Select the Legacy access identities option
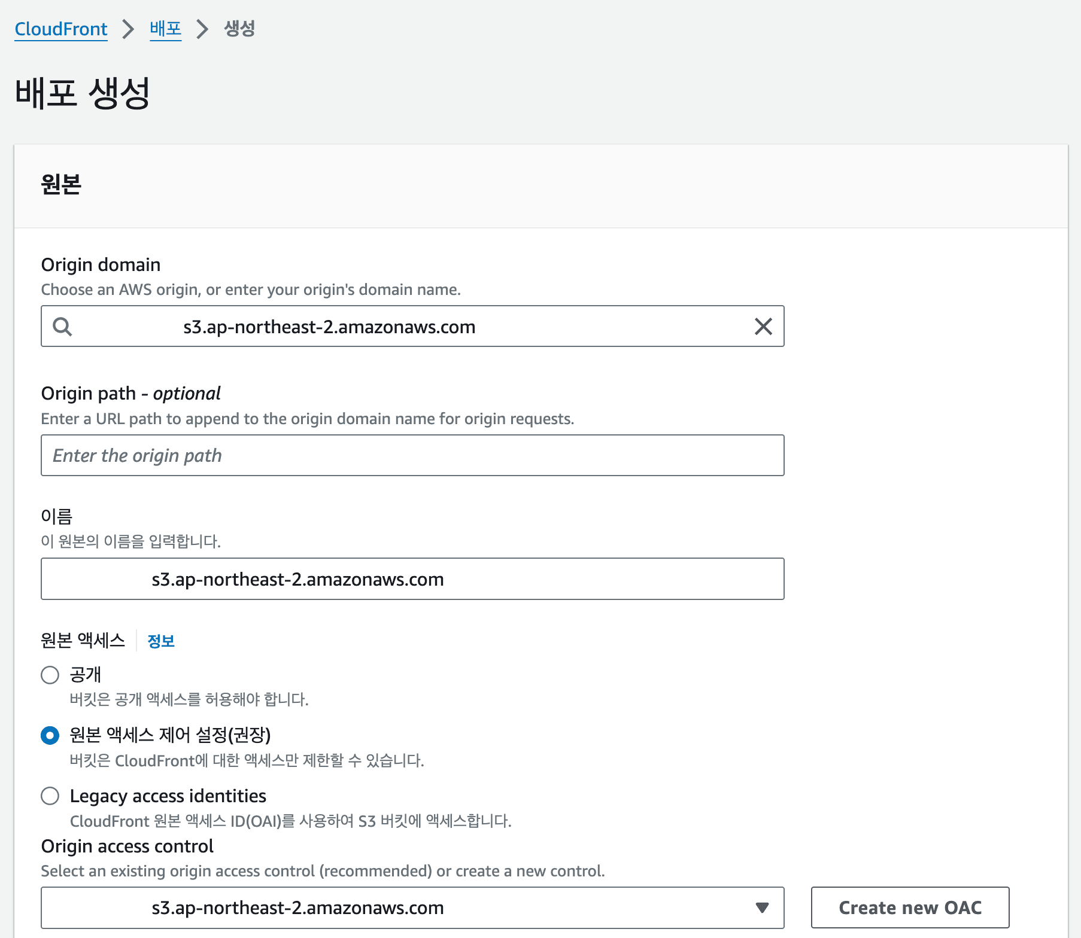The height and width of the screenshot is (938, 1081). pyautogui.click(x=50, y=796)
